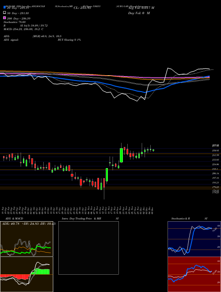Click the 'ADX signal:' label
Image resolution: width=221 pixels, height=292 pixels.
click(11, 40)
